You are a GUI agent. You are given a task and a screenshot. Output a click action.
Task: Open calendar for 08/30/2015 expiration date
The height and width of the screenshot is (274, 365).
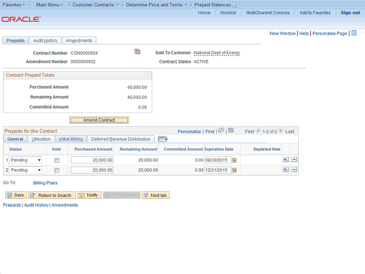point(234,160)
